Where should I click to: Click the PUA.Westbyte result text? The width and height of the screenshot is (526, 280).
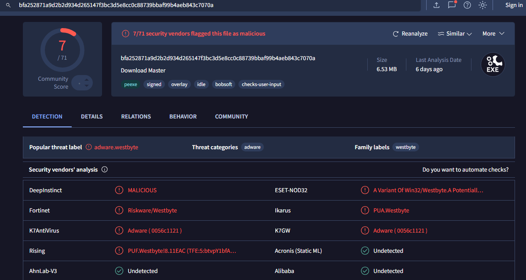[391, 210]
